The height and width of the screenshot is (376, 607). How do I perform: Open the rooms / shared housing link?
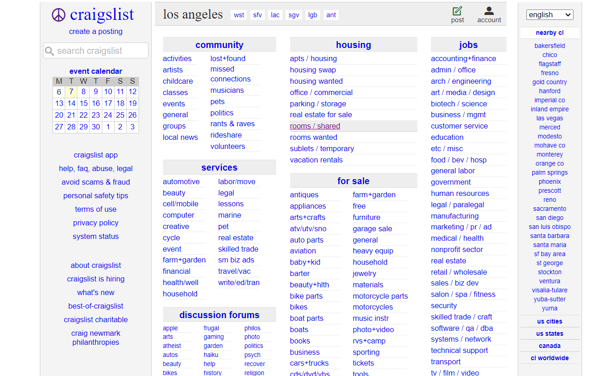click(315, 126)
